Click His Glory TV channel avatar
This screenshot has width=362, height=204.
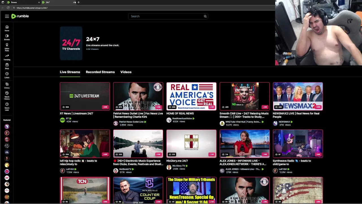169,167
